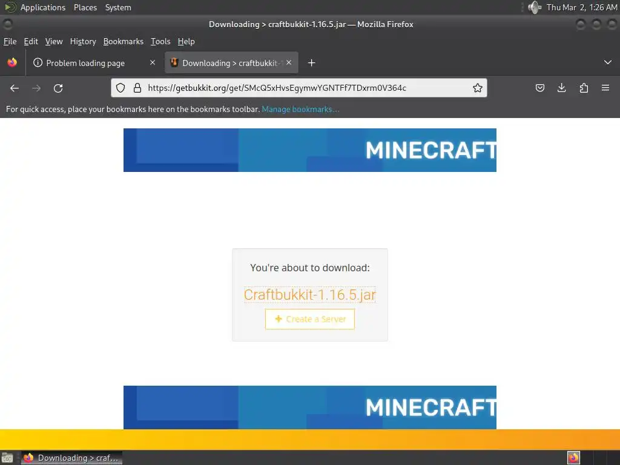
Task: Open the tracking protection shield icon
Action: [120, 88]
